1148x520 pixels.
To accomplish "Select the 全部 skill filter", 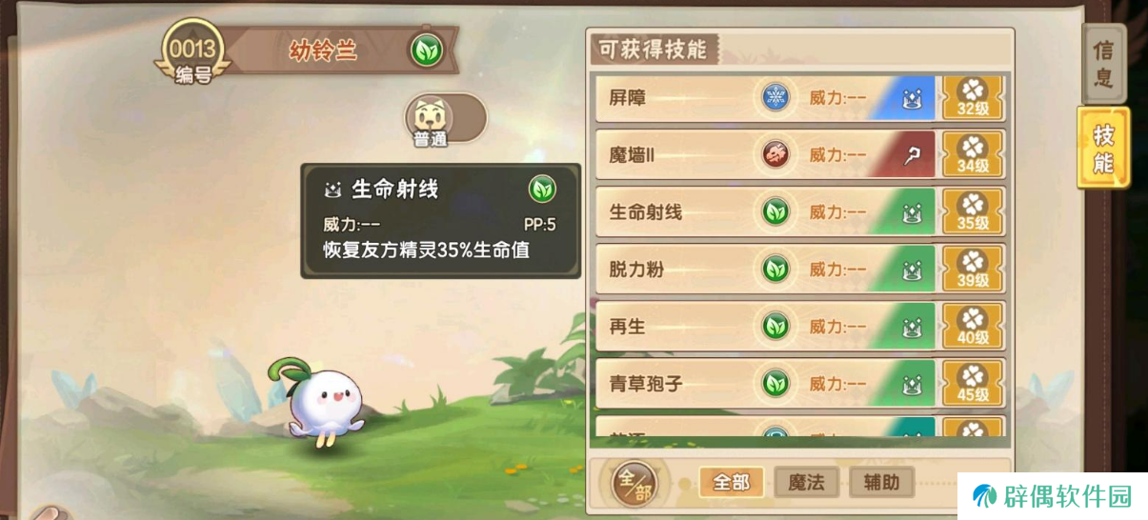I will (731, 482).
